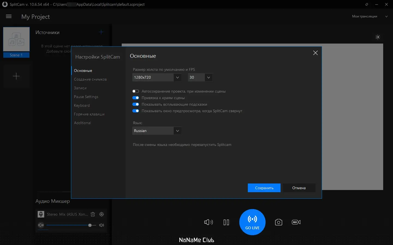Open the Additional settings tab
This screenshot has width=393, height=245.
tap(82, 123)
